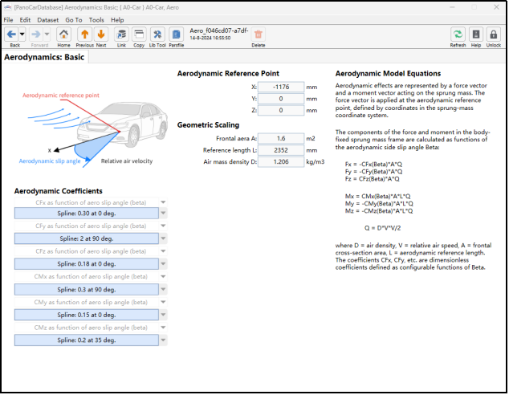Open the Help toolbar icon

[476, 35]
